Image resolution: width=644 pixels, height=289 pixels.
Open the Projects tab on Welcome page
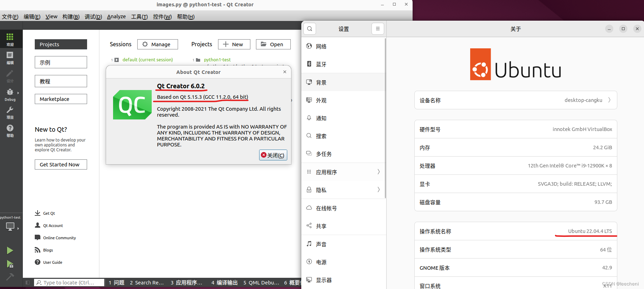61,44
